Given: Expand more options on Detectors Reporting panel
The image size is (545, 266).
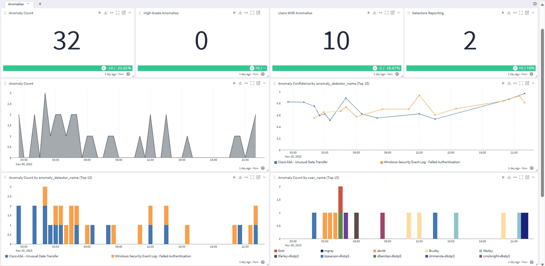Looking at the screenshot, I should tap(533, 13).
